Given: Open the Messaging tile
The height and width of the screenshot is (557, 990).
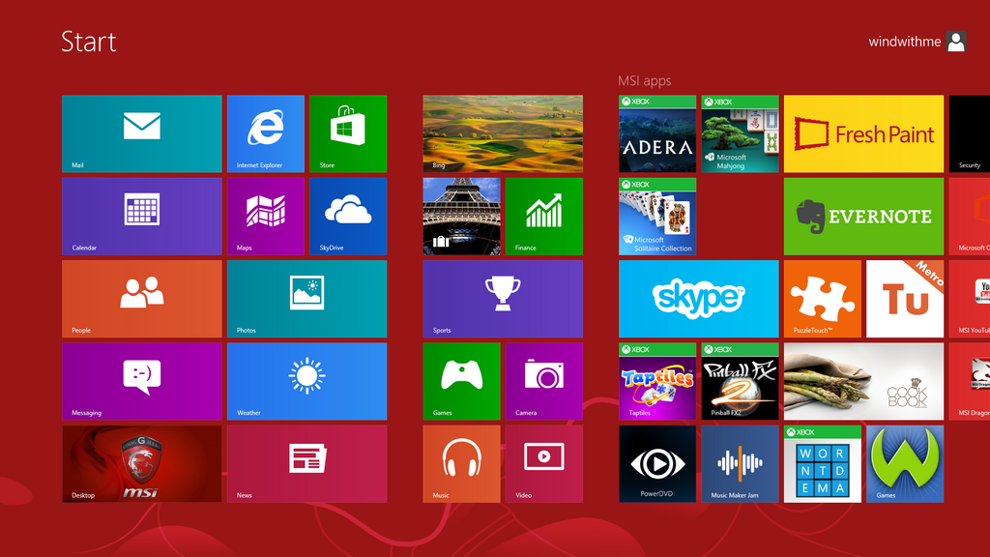Looking at the screenshot, I should (142, 381).
